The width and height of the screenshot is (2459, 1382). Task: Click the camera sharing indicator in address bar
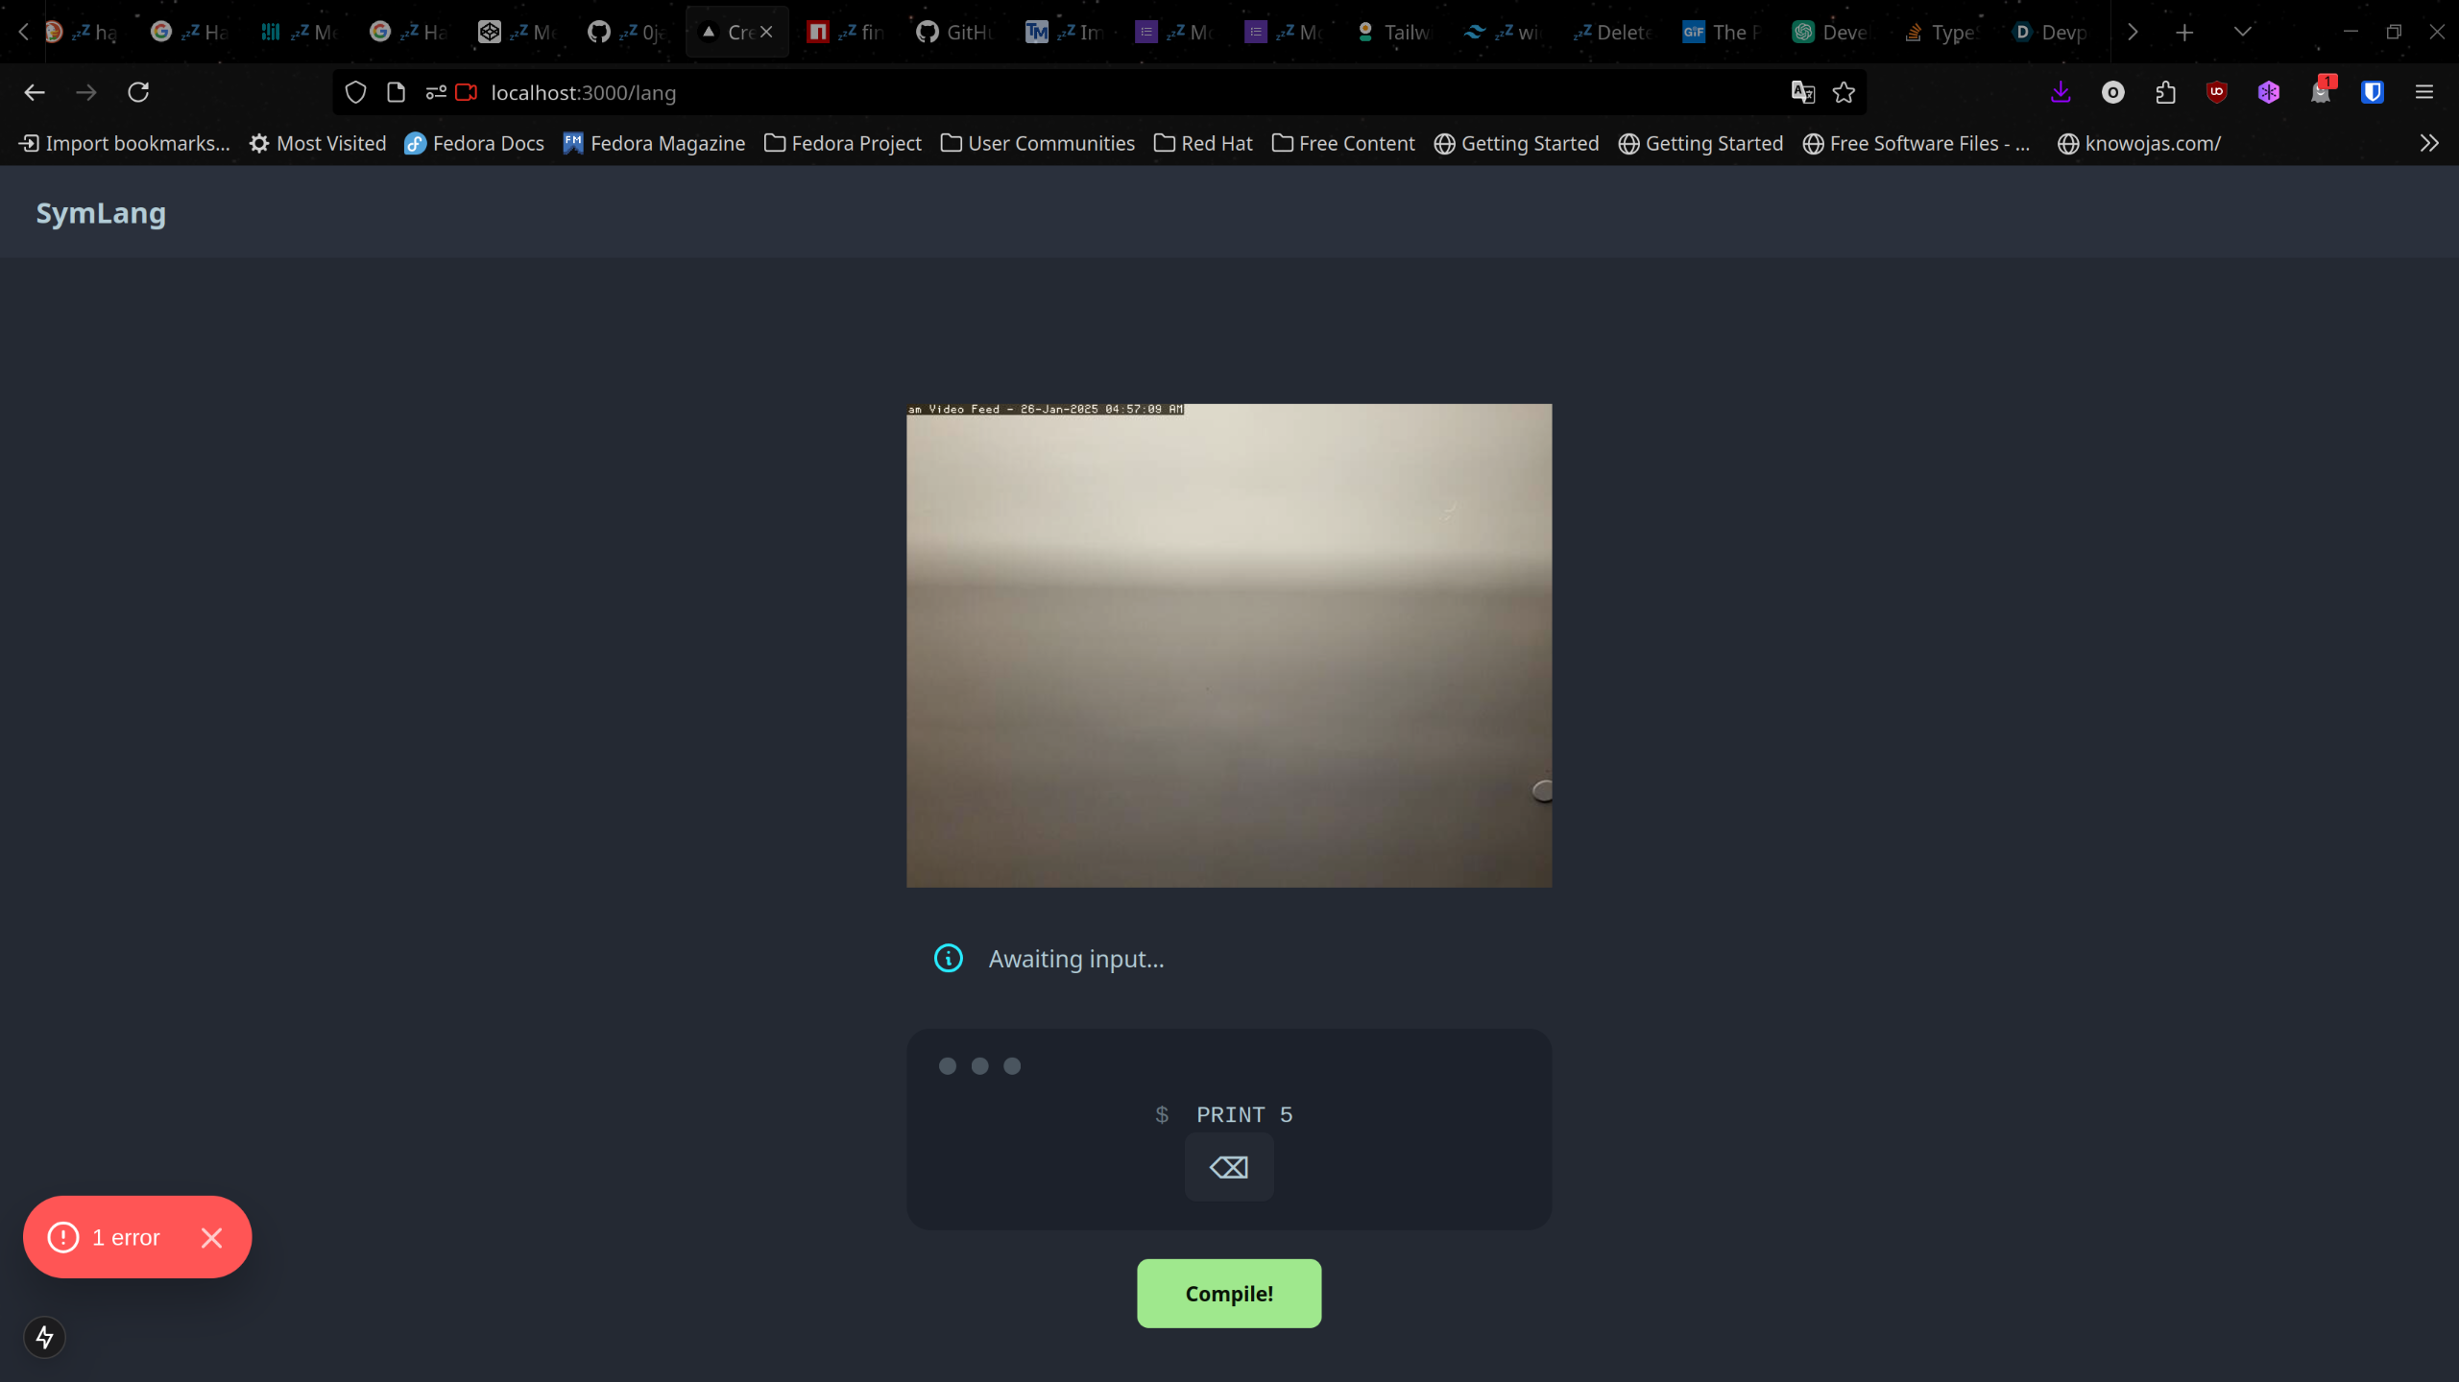[x=467, y=92]
